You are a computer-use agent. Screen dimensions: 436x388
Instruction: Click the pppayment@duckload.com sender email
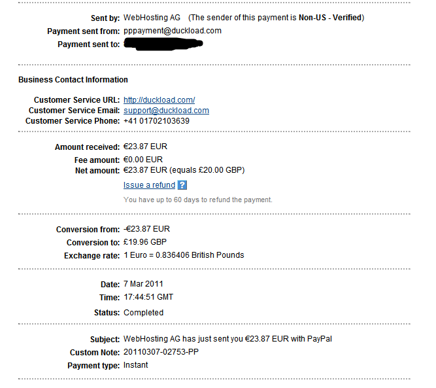(171, 31)
